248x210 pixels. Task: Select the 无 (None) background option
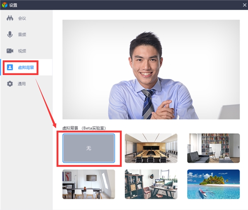[88, 148]
